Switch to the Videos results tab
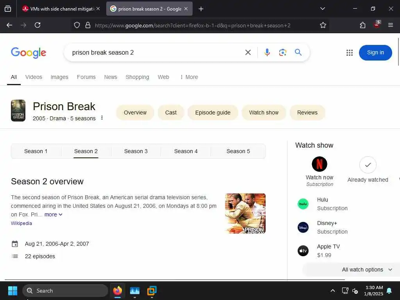Image resolution: width=400 pixels, height=300 pixels. [34, 77]
